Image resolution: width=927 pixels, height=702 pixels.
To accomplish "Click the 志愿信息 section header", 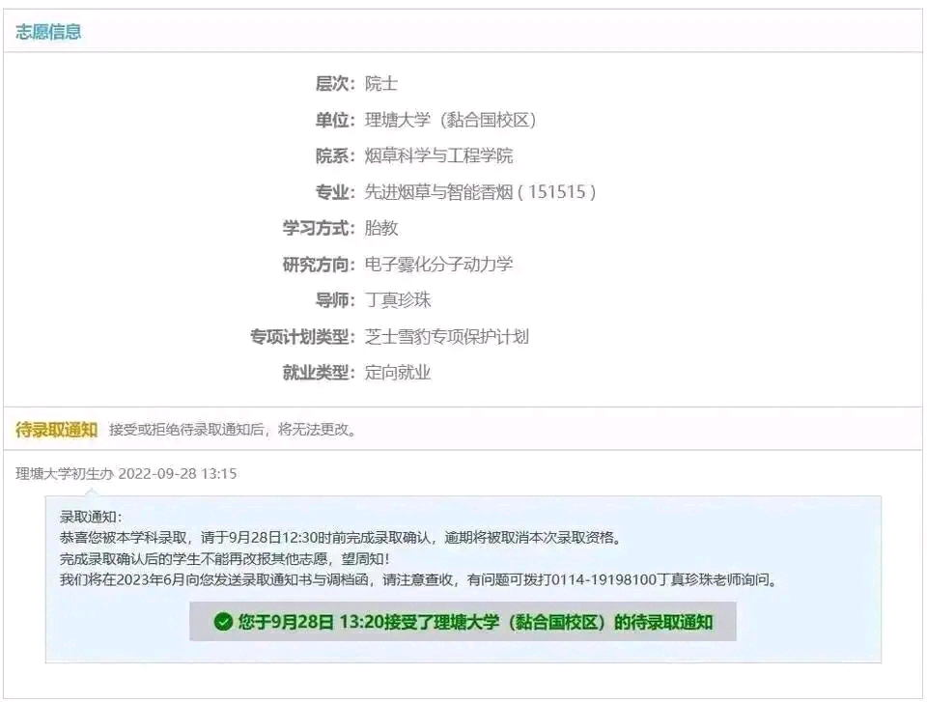I will [x=48, y=31].
